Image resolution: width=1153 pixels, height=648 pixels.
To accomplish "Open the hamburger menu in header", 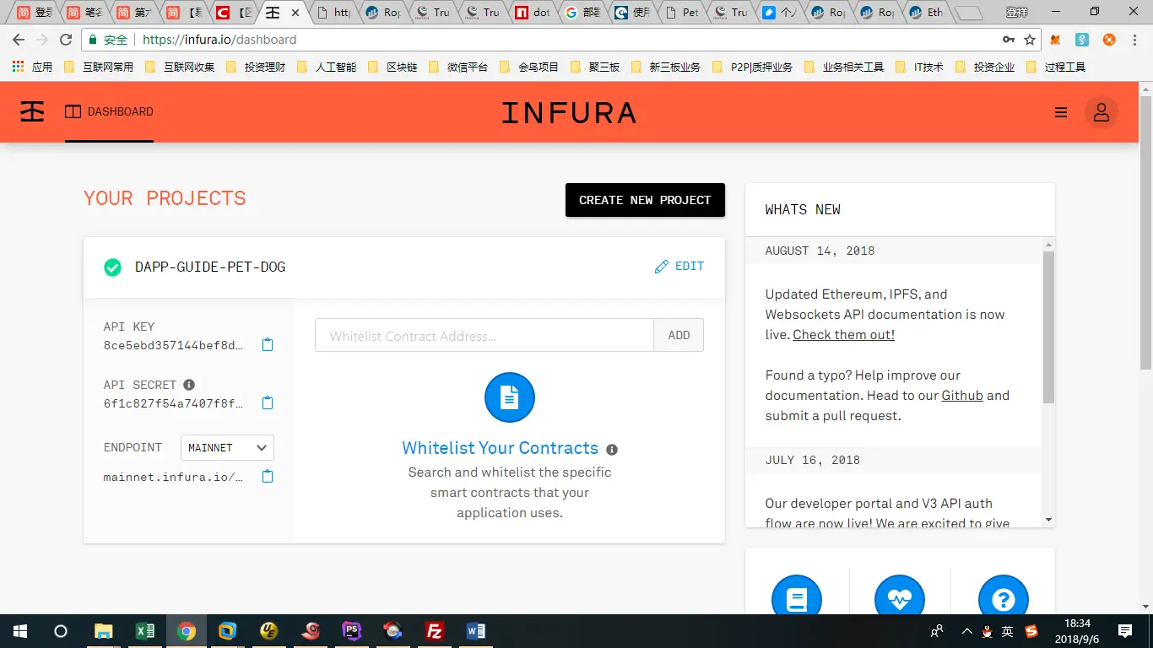I will 1061,112.
